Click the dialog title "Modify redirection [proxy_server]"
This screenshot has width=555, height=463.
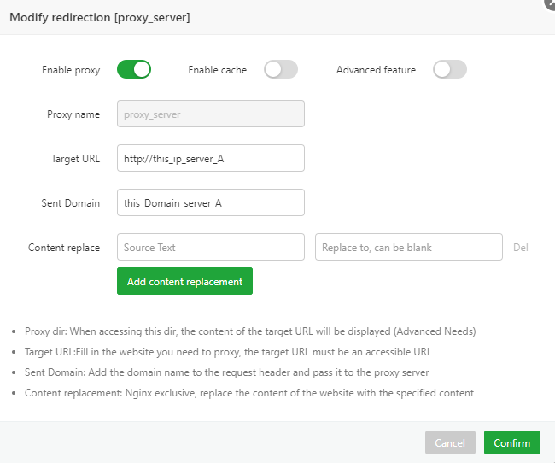(x=100, y=17)
